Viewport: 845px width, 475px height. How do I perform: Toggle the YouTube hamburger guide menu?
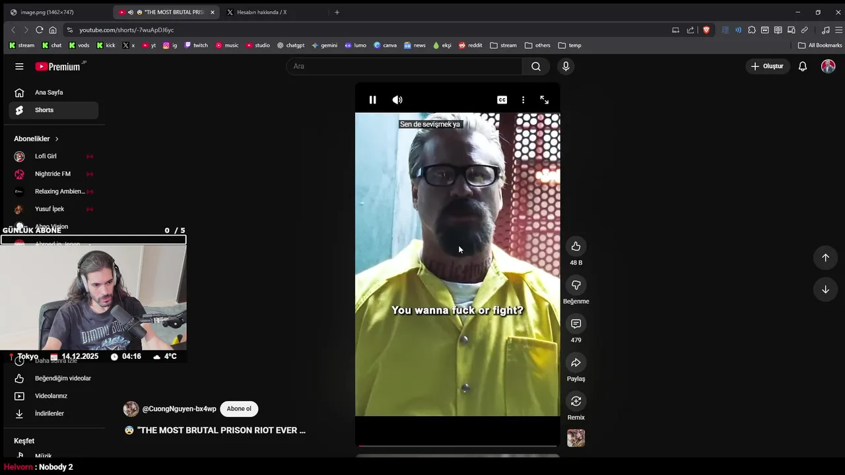pyautogui.click(x=19, y=66)
